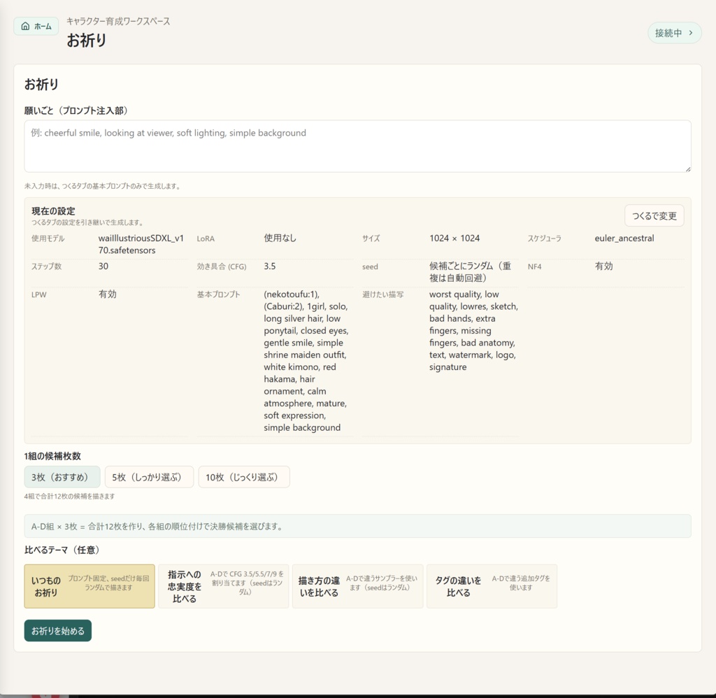Click the 基本プロンプト text starting (nekotoufu:1)
716x698 pixels.
click(306, 361)
